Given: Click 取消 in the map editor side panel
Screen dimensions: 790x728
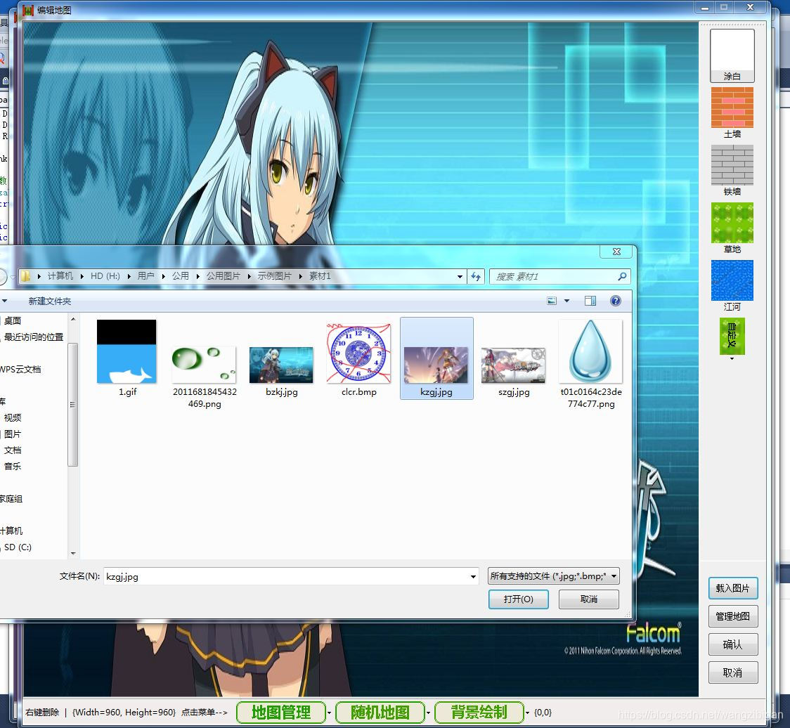Looking at the screenshot, I should (x=733, y=672).
